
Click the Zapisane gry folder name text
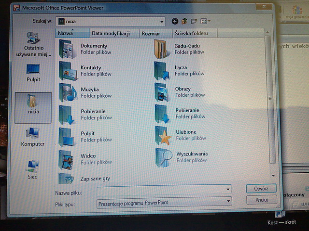click(95, 179)
